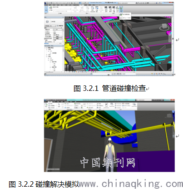Open Clash Detective in the Navisworks ribbon
The width and height of the screenshot is (183, 189).
click(106, 105)
